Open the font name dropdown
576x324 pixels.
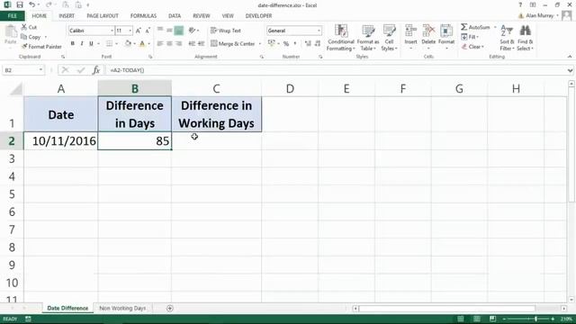pos(112,31)
